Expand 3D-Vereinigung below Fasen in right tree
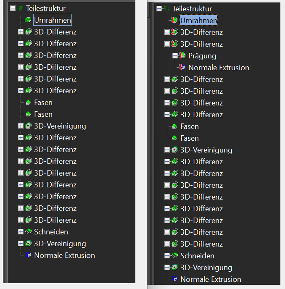The width and height of the screenshot is (285, 289). (x=167, y=150)
